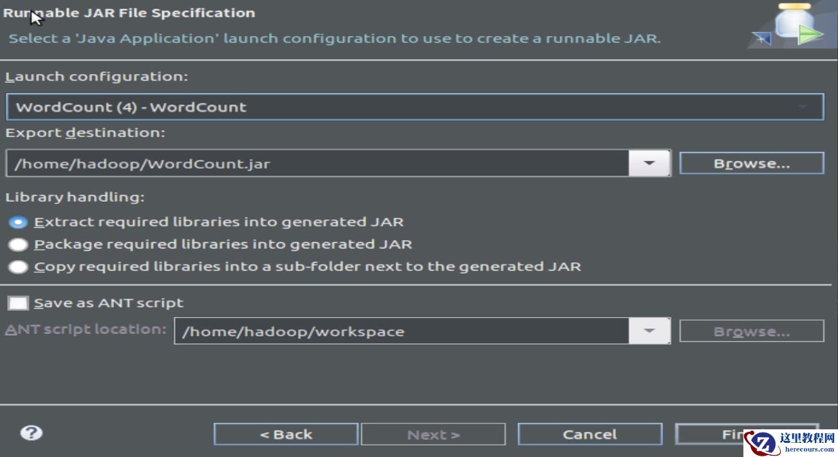The height and width of the screenshot is (457, 838).
Task: Click the greyed-out Next button
Action: point(433,434)
